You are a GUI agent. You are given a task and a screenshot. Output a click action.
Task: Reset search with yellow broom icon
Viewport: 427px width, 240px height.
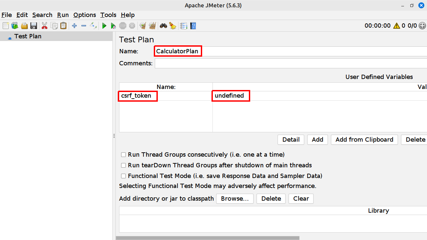point(172,26)
